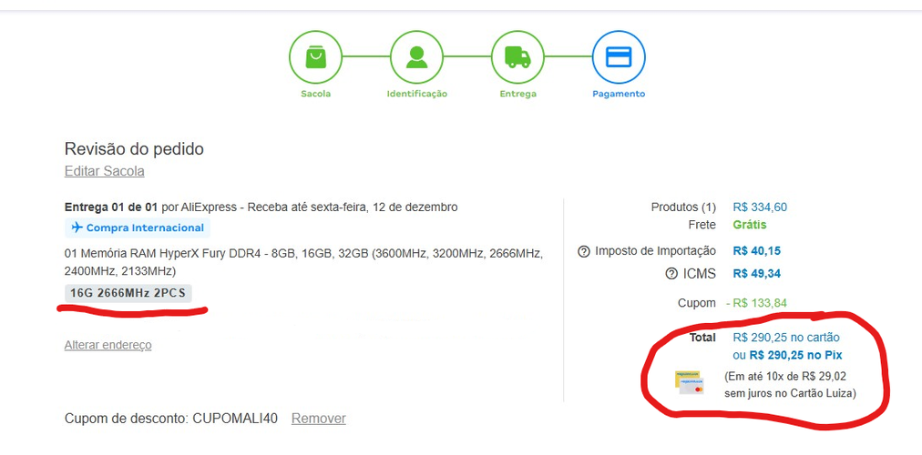The height and width of the screenshot is (455, 922).
Task: Remove the CUPOMALI40 coupon via Remover
Action: [x=318, y=419]
